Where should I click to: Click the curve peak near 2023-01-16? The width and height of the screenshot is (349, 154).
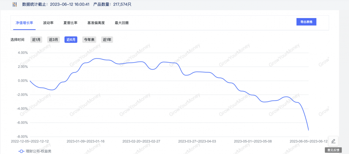click(x=98, y=58)
